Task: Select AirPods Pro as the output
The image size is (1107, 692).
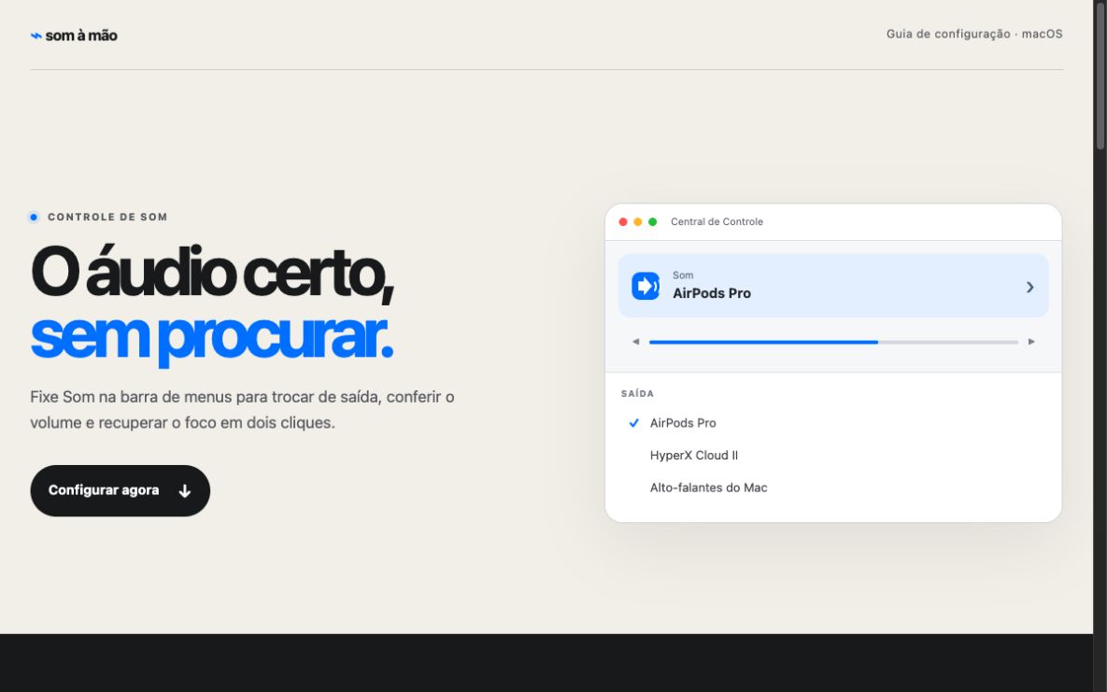Action: (833, 423)
